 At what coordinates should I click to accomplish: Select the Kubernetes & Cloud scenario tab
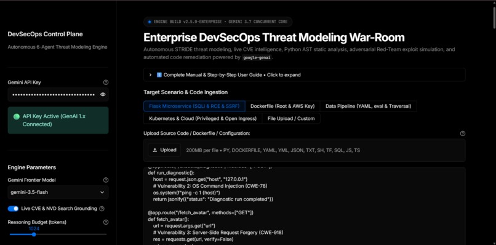(202, 118)
